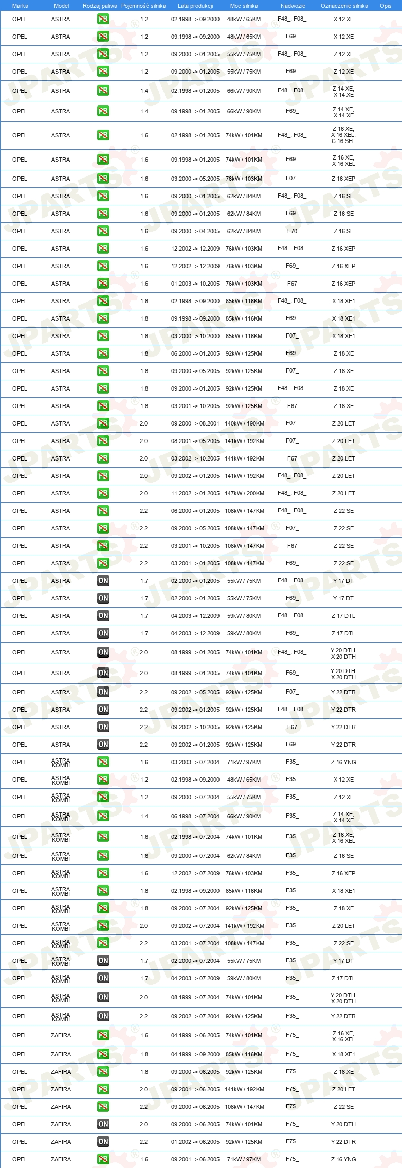Click petrol icon for Astra Z 20 LET F67
This screenshot has height=1168, width=402.
103,458
